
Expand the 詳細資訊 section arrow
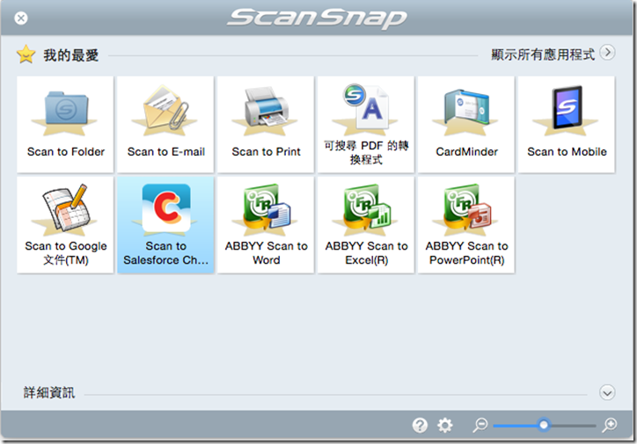coord(607,392)
